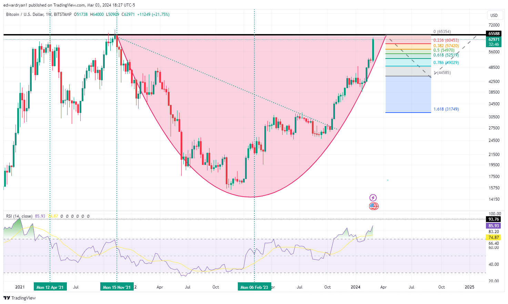Click the US flag economic event icon

tap(374, 206)
